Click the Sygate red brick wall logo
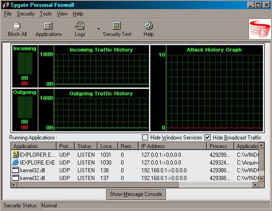This screenshot has height=211, width=272. click(x=260, y=29)
